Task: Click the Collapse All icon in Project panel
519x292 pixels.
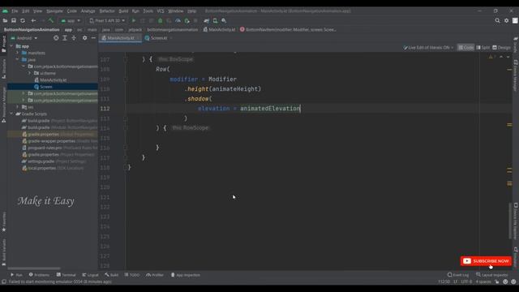Action: point(74,38)
